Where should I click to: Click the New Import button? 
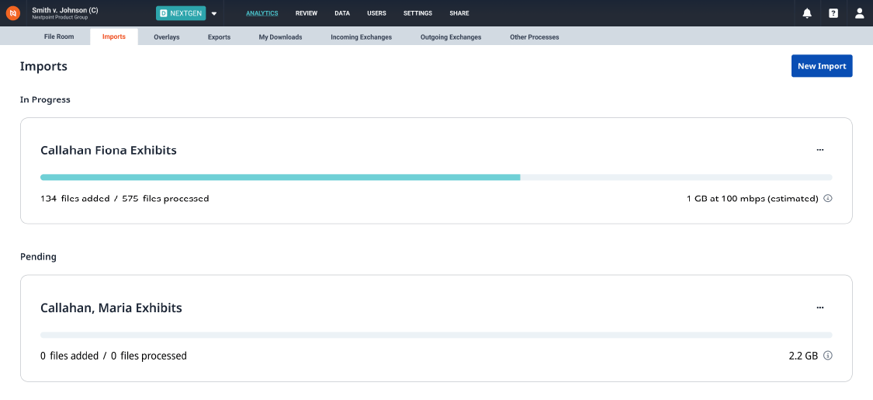(822, 66)
